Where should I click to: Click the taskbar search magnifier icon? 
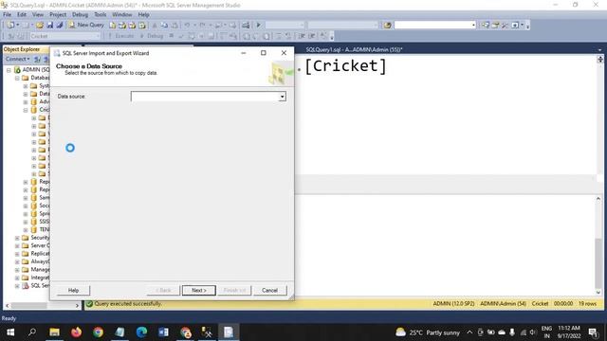point(32,332)
